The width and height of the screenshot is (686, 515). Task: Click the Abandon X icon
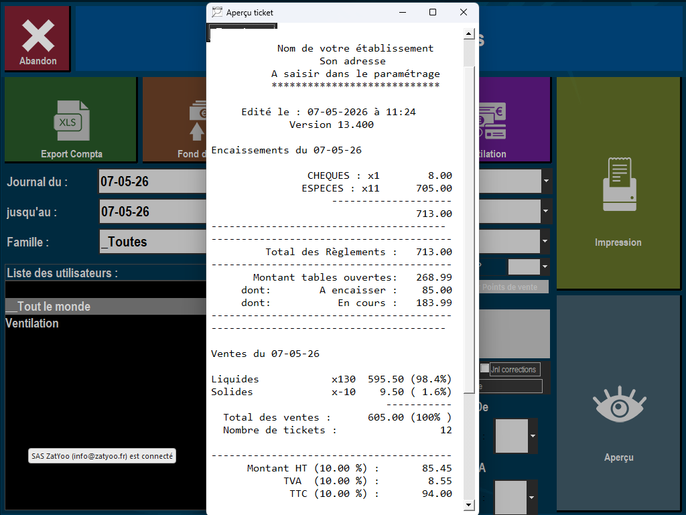pos(38,36)
